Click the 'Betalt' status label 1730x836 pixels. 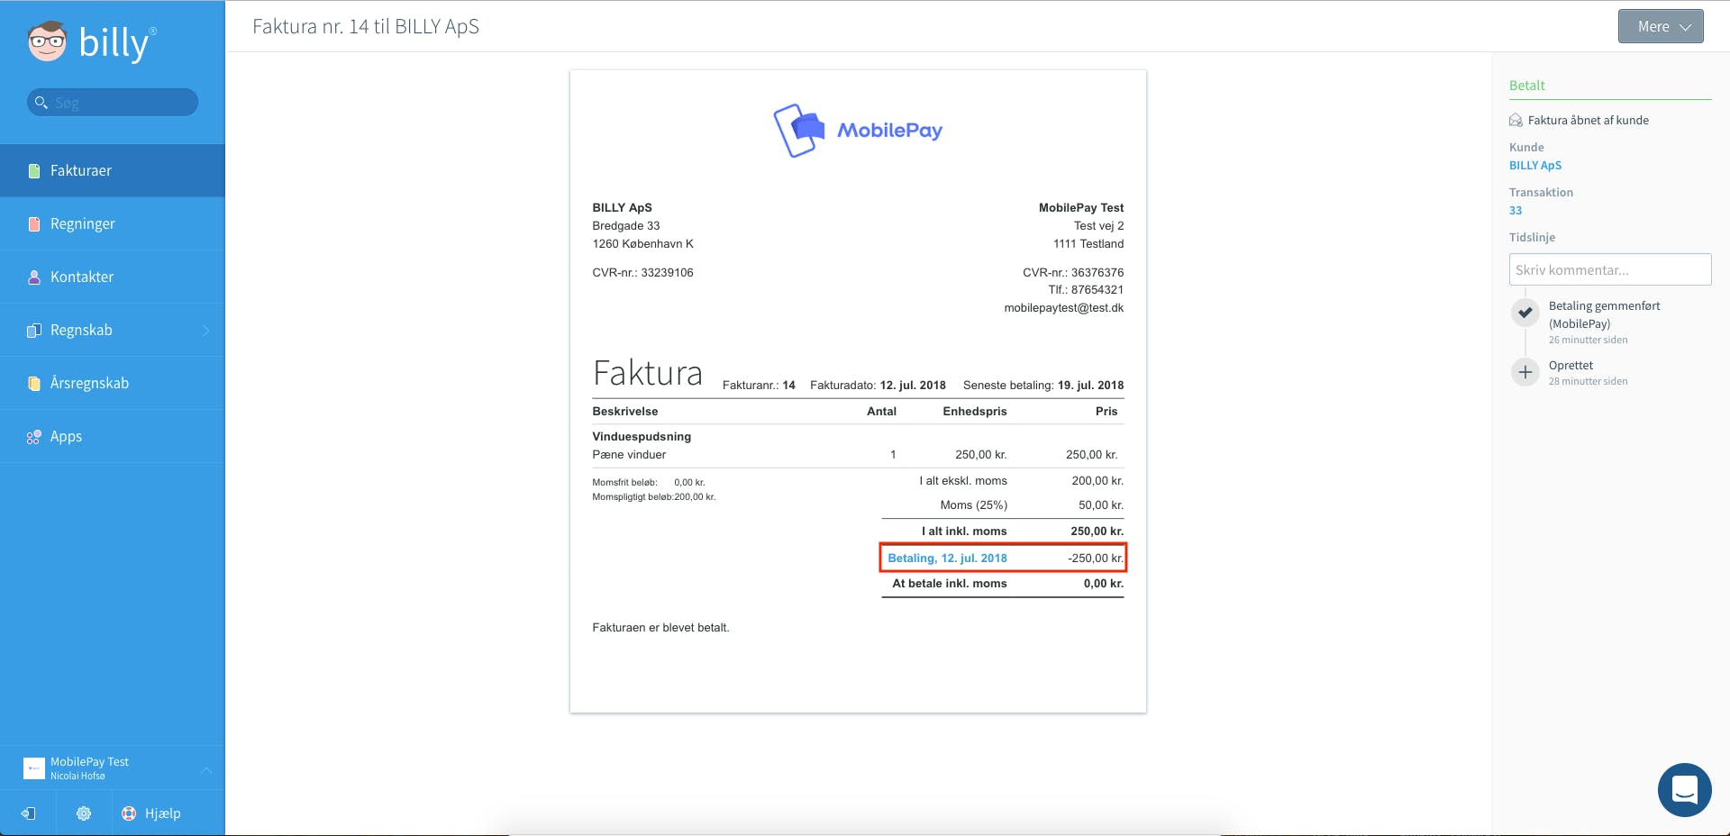click(x=1526, y=86)
